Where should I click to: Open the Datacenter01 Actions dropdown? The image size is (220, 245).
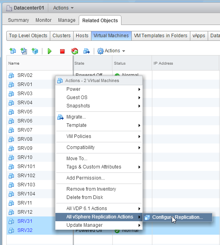click(63, 8)
